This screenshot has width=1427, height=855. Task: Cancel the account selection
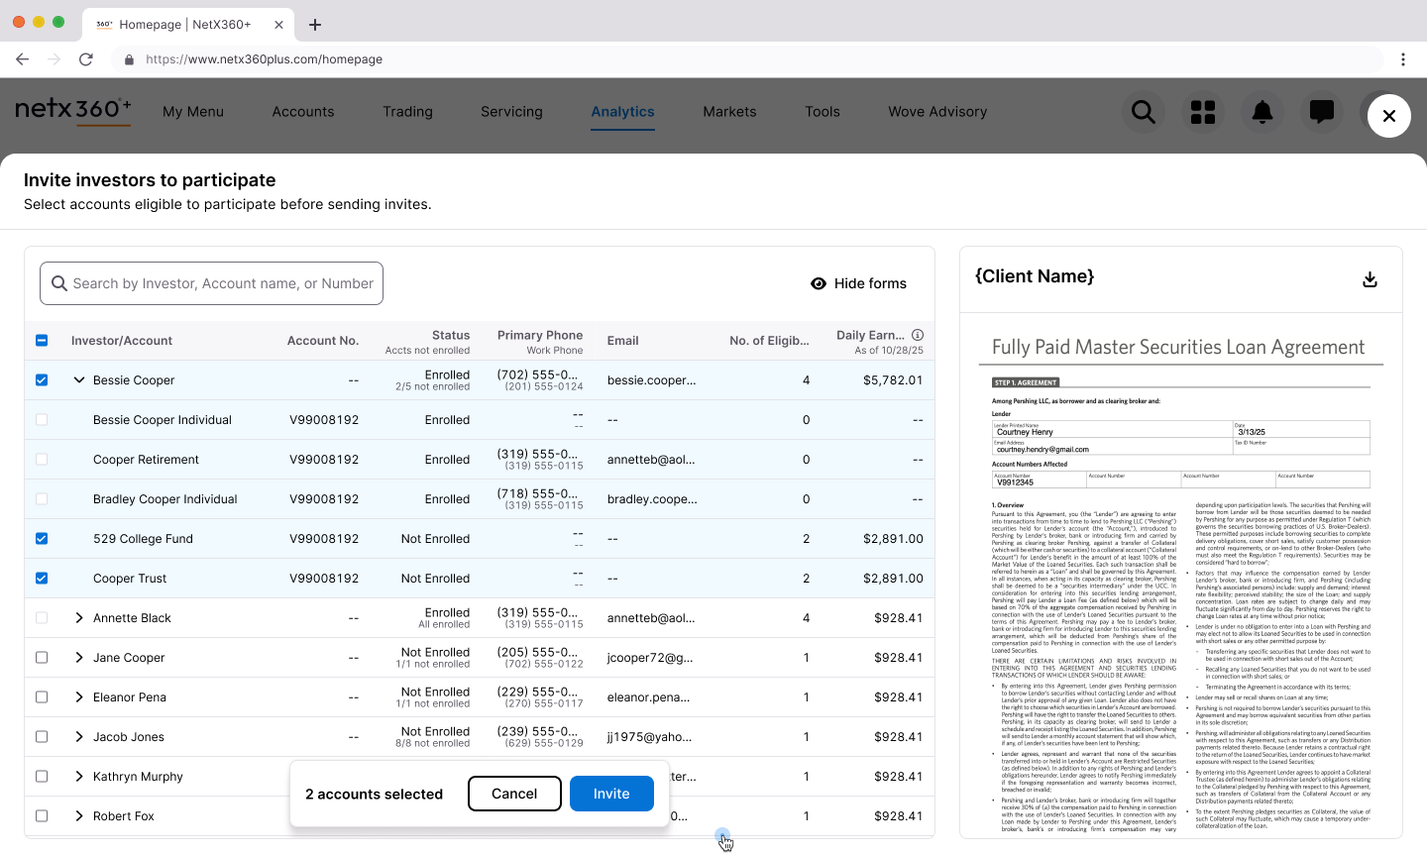[x=514, y=794]
